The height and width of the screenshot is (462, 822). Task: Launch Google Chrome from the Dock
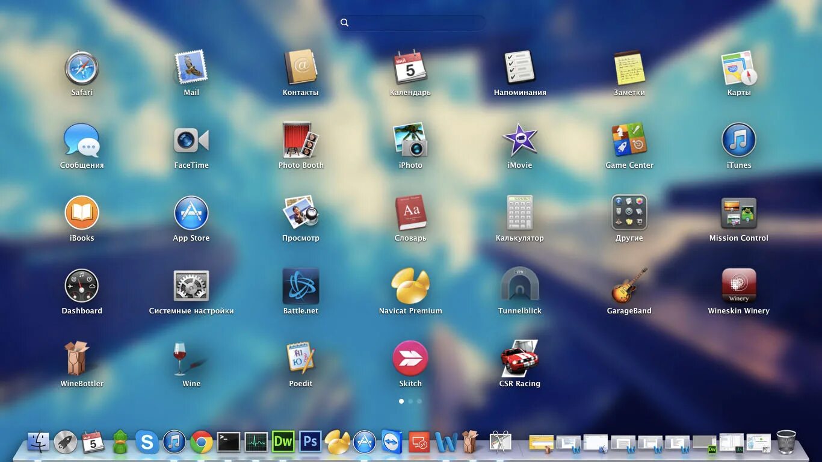pos(202,442)
